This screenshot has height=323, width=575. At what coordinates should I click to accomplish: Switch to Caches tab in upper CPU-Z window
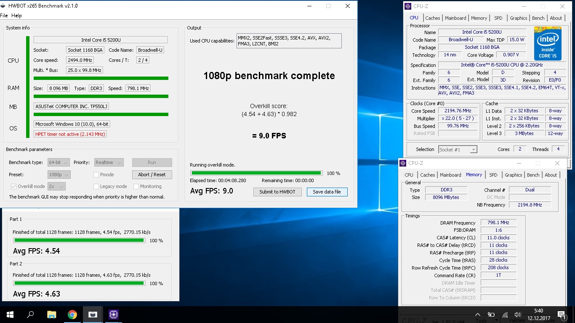coord(432,18)
